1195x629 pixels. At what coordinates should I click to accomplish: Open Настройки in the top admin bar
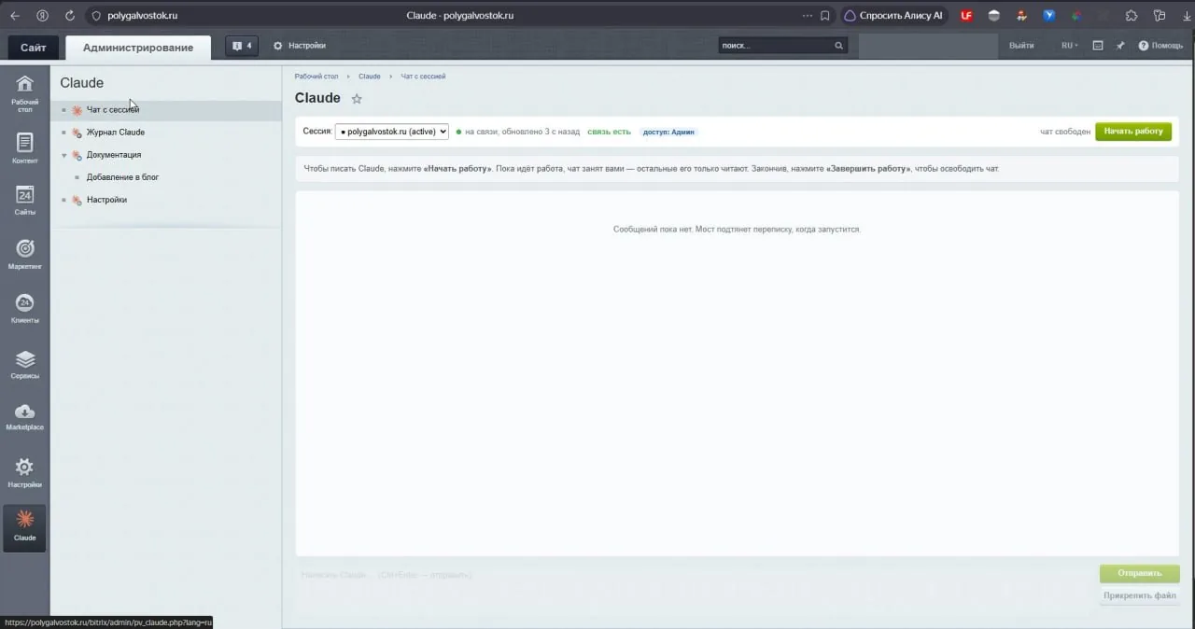[x=300, y=46]
